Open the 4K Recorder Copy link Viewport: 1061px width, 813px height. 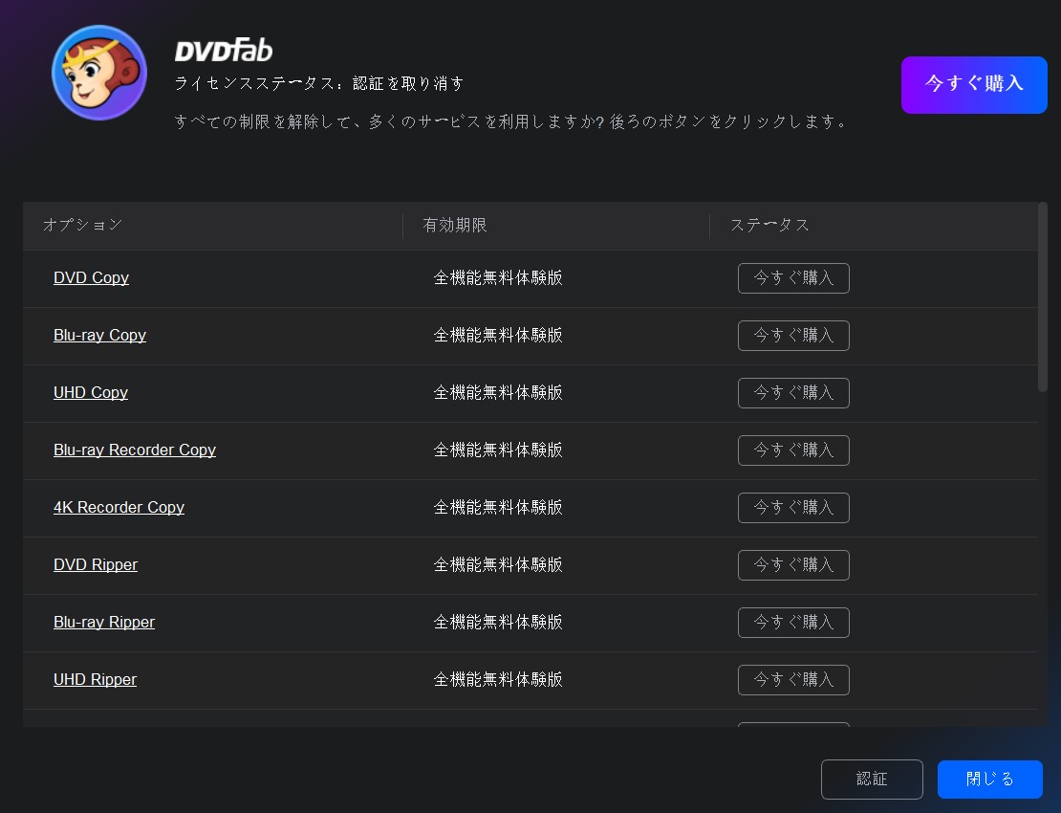pyautogui.click(x=119, y=507)
